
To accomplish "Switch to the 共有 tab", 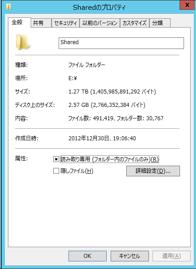I will [41, 23].
